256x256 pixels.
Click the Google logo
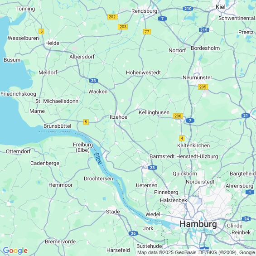[x=15, y=251]
